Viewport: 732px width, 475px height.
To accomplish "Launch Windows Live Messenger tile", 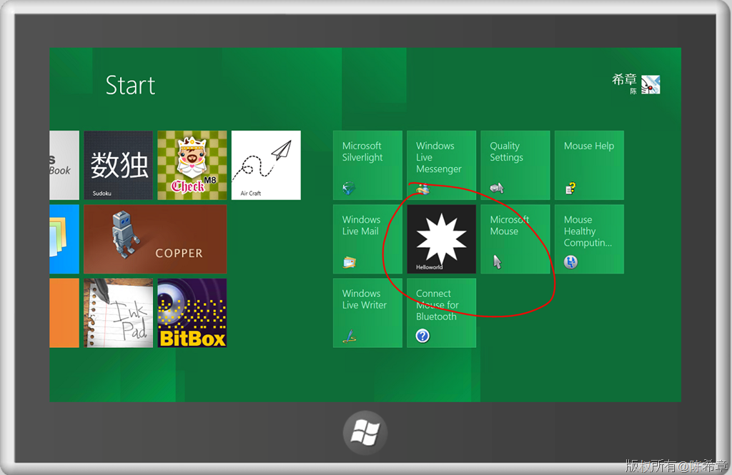I will pos(441,165).
